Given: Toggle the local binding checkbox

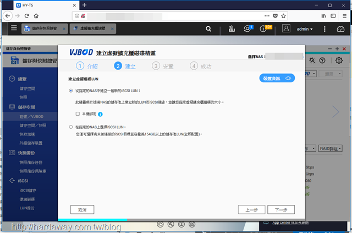Looking at the screenshot, I should (78, 113).
